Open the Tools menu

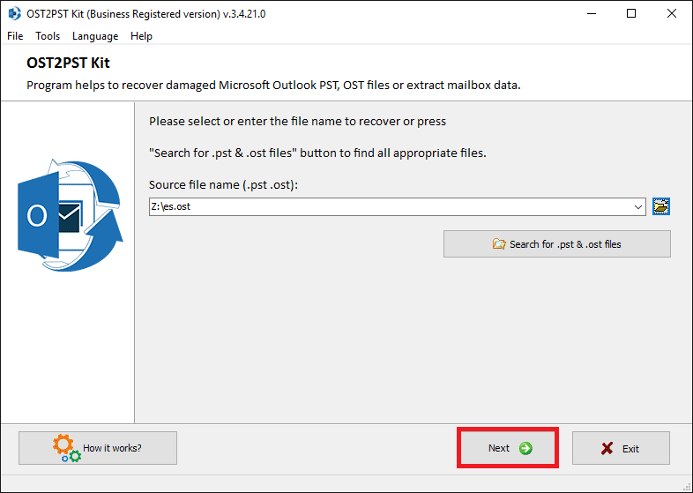[x=48, y=36]
